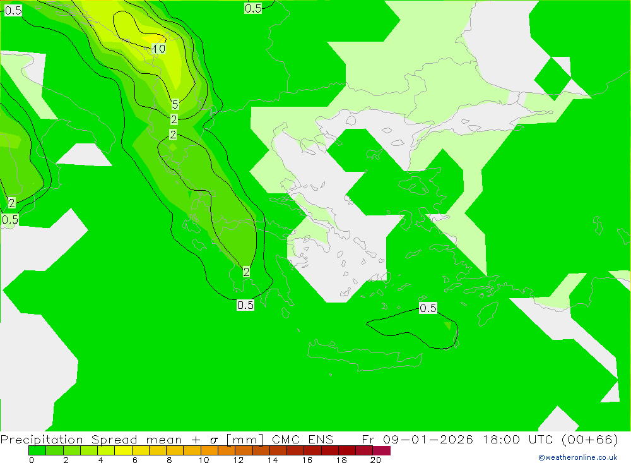
Task: Pick the final crimson swatch in the legend
Action: click(x=382, y=450)
